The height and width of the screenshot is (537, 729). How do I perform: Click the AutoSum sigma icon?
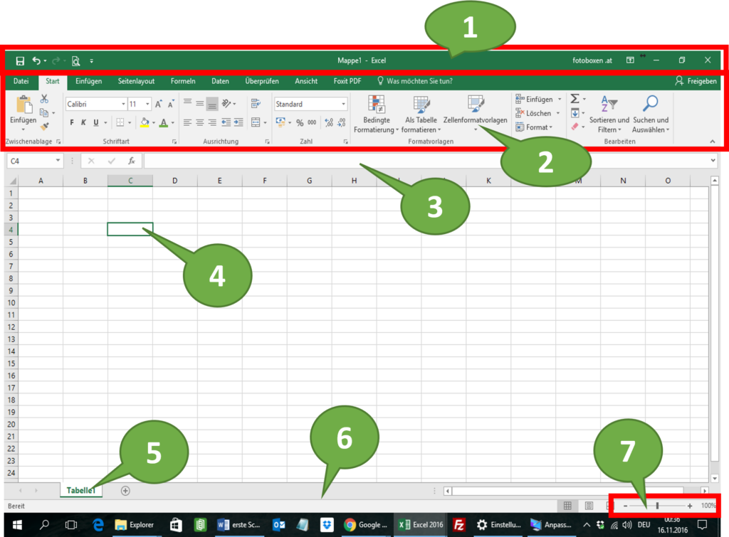click(x=575, y=100)
